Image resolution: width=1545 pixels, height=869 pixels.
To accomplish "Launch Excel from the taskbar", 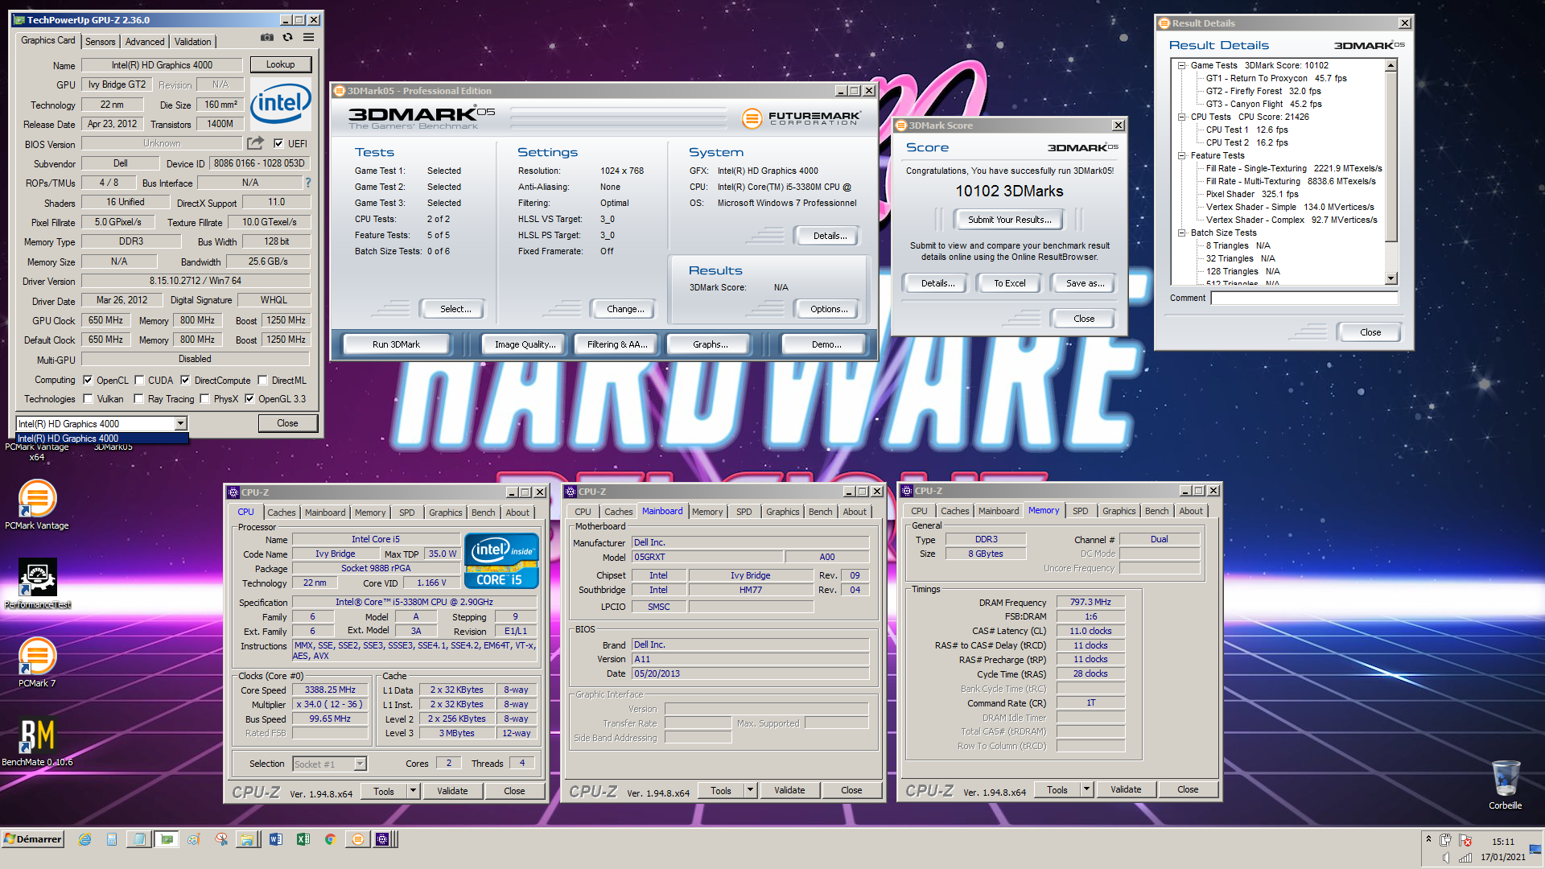I will point(303,839).
